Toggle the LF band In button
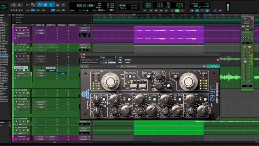Image resolution: width=259 pixels, height=146 pixels. (x=129, y=99)
